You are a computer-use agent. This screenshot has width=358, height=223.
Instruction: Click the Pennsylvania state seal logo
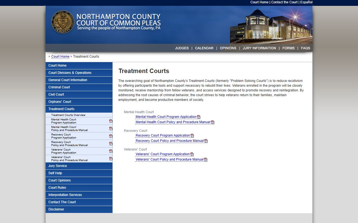tap(63, 22)
